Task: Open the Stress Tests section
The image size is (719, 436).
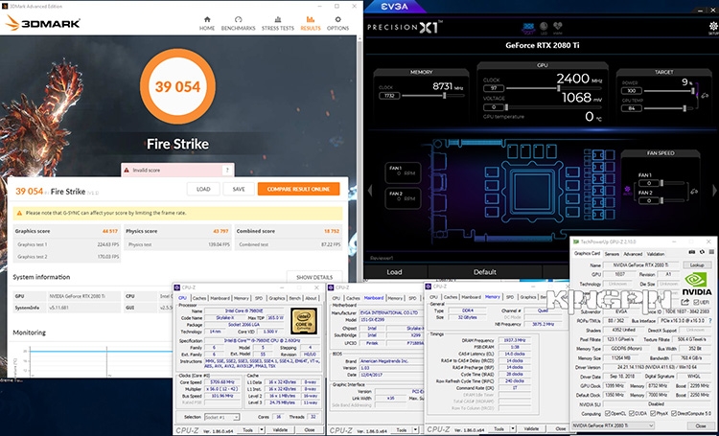Action: (278, 22)
